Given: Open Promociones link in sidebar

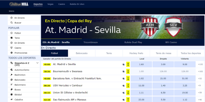Looking at the screenshot, I should pos(21,53).
